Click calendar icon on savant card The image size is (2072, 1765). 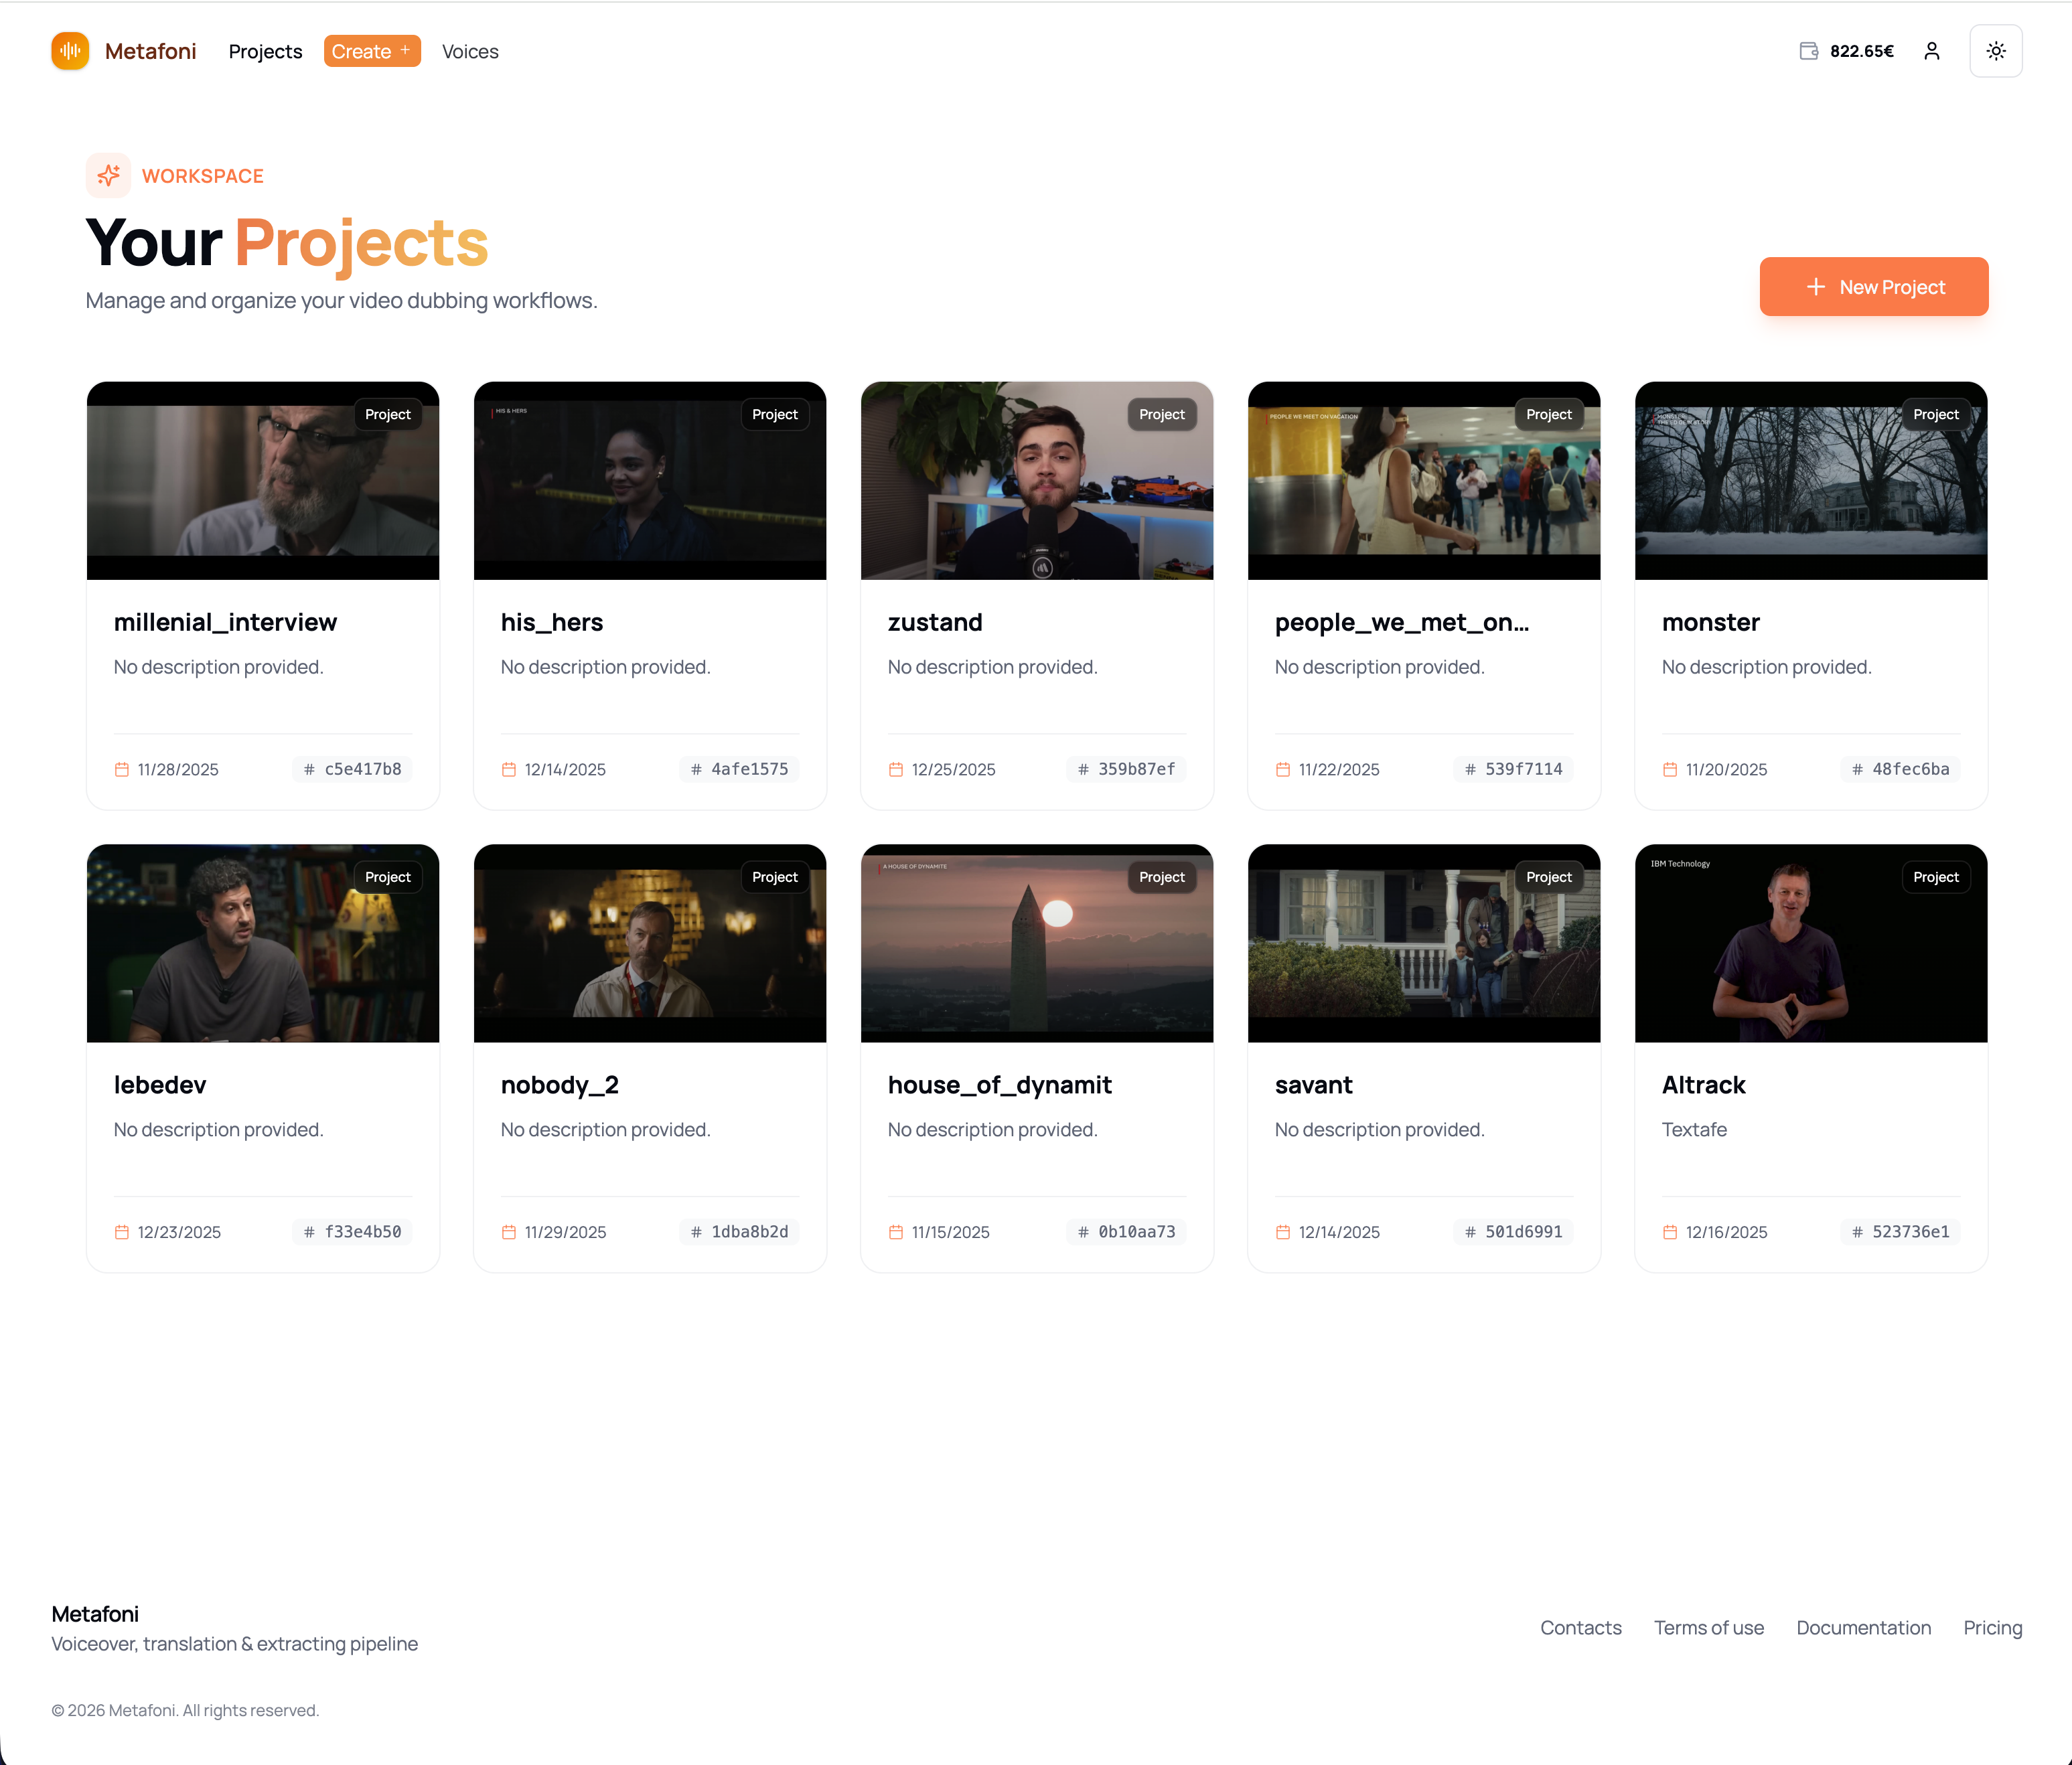1283,1232
